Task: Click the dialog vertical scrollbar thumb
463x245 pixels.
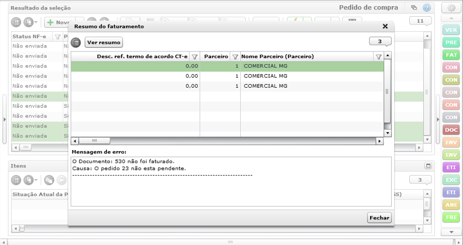Action: coord(387,92)
